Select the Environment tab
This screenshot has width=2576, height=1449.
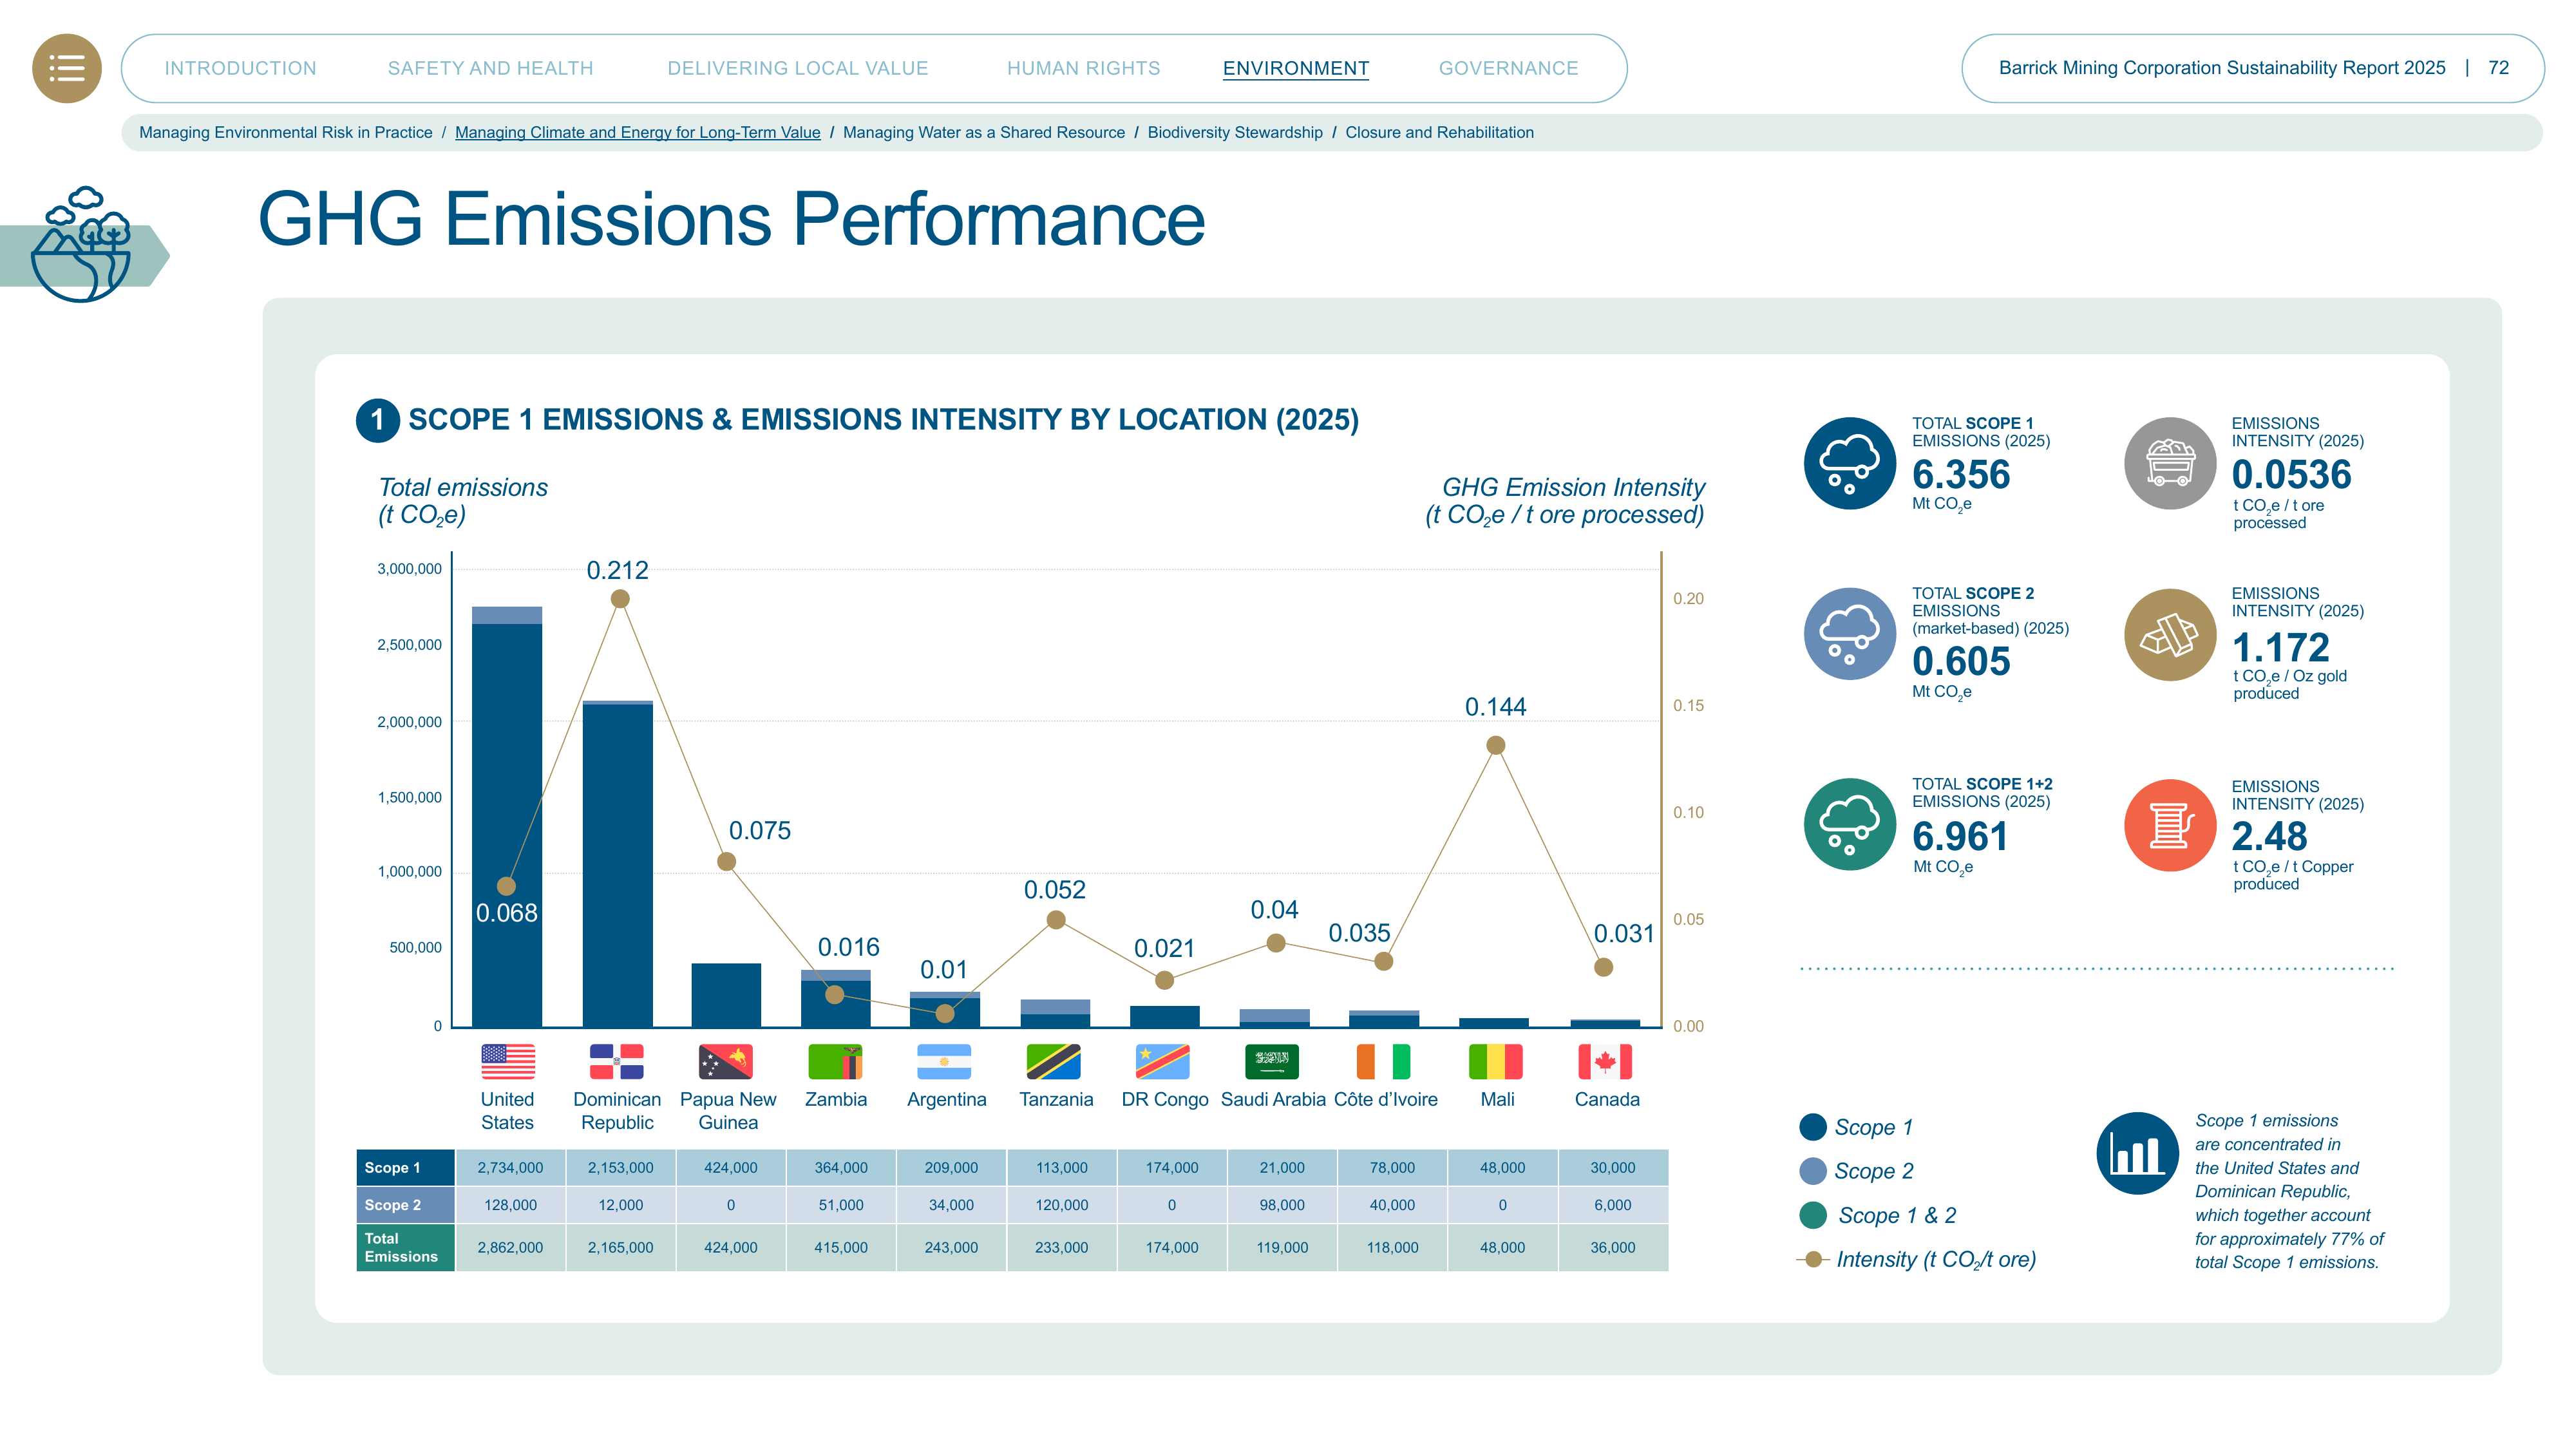pyautogui.click(x=1296, y=68)
